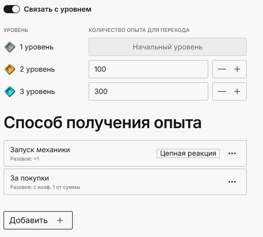The width and height of the screenshot is (263, 237).
Task: Click the level 3 experience field showing 300
Action: (149, 91)
